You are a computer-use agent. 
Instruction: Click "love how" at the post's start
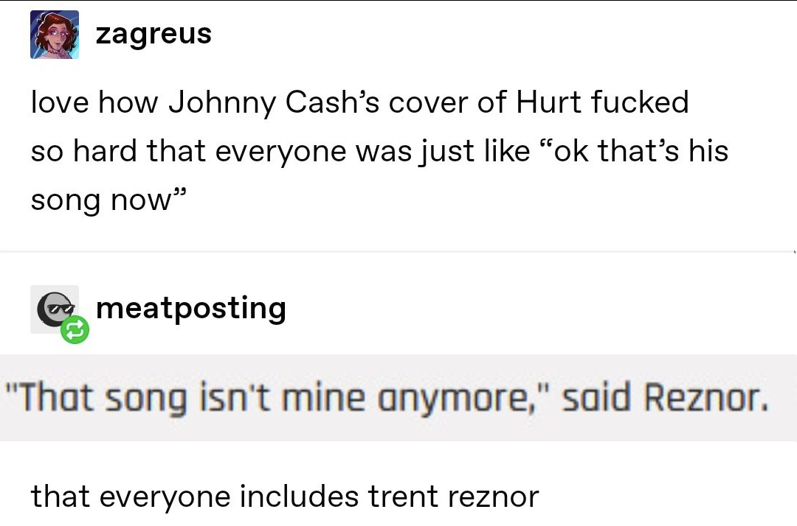click(94, 102)
